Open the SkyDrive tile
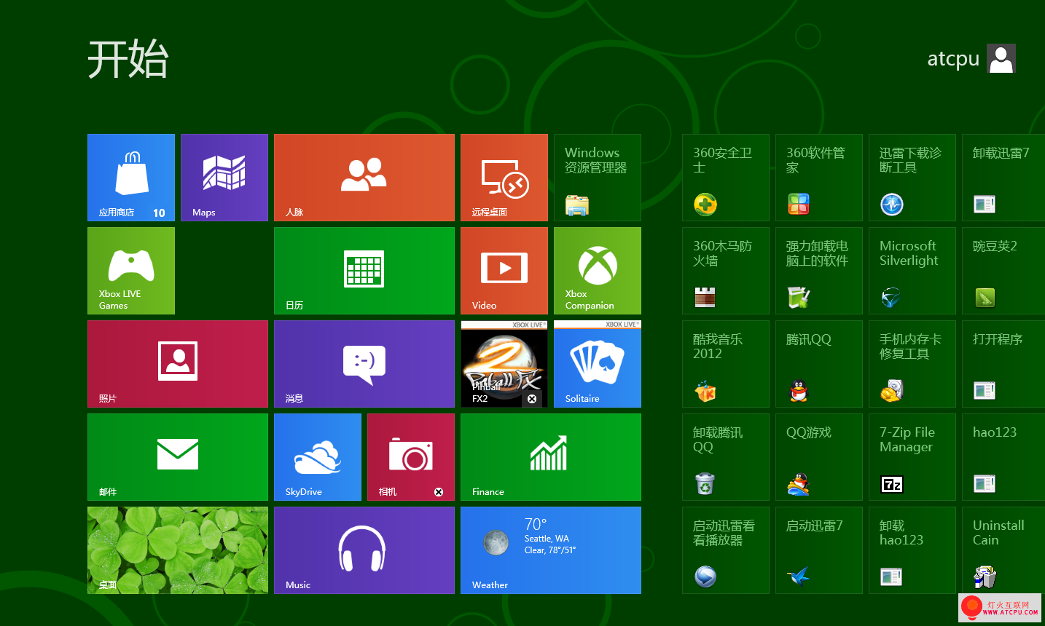This screenshot has height=626, width=1045. [317, 456]
